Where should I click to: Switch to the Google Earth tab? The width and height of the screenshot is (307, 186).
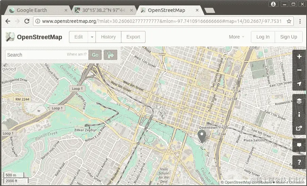coord(37,10)
